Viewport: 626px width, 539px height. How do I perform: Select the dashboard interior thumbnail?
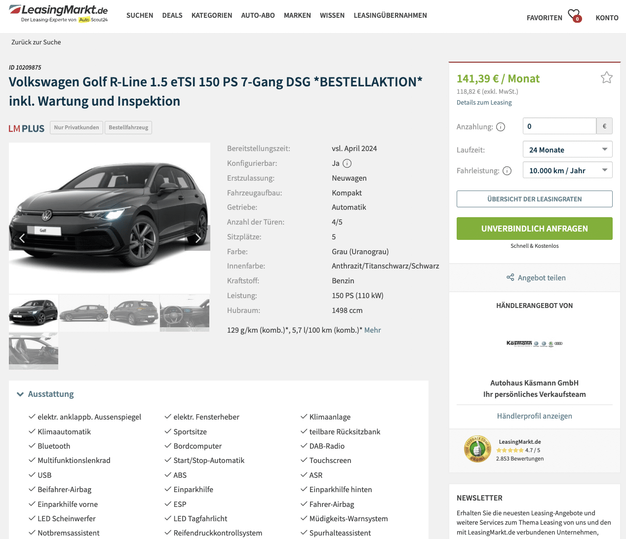[x=185, y=313]
